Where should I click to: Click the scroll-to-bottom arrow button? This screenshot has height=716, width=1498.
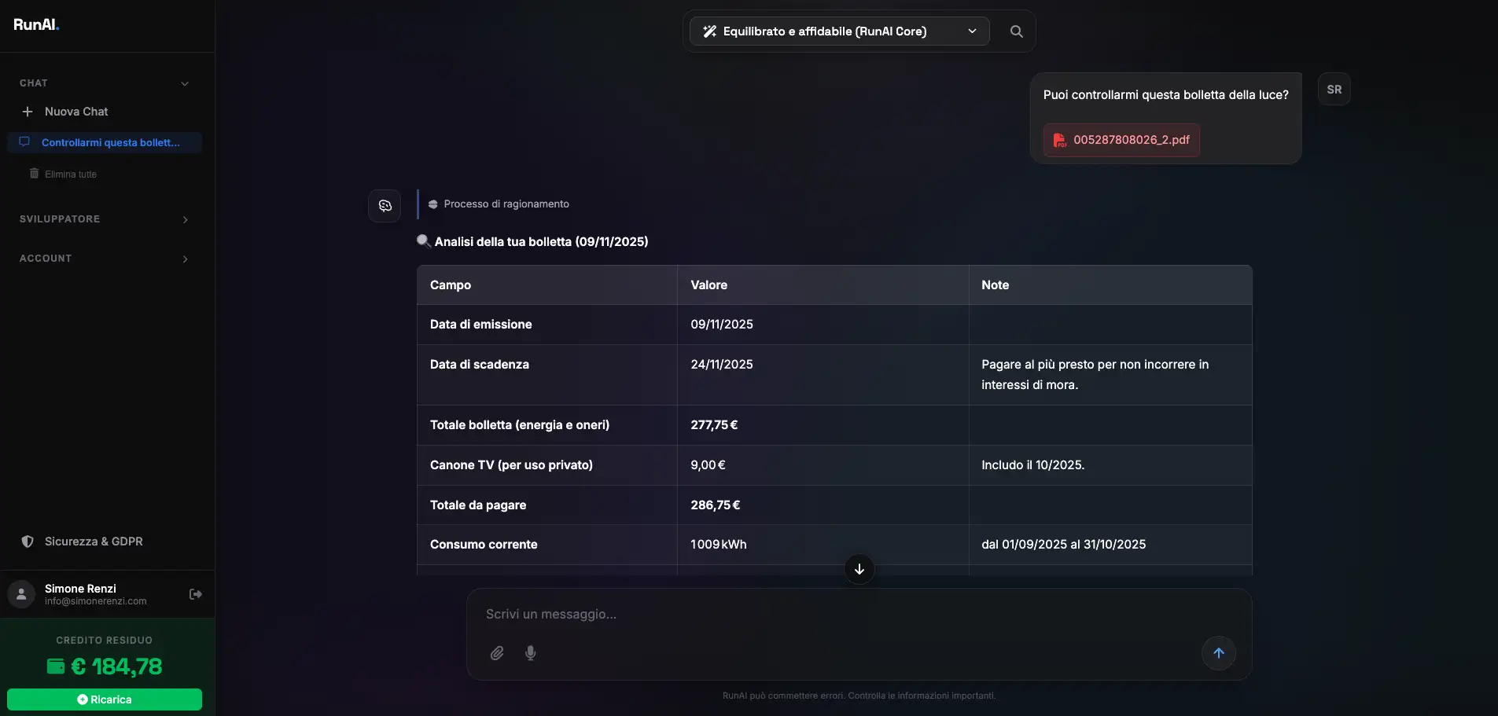pyautogui.click(x=859, y=569)
